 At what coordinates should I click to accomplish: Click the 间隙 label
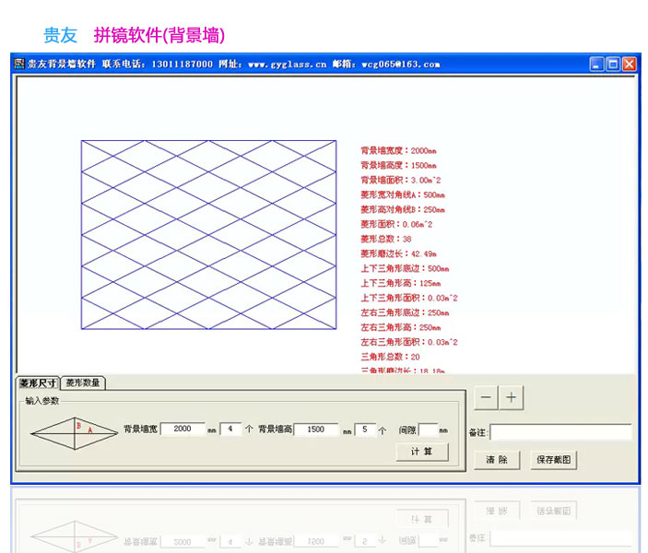pos(407,430)
